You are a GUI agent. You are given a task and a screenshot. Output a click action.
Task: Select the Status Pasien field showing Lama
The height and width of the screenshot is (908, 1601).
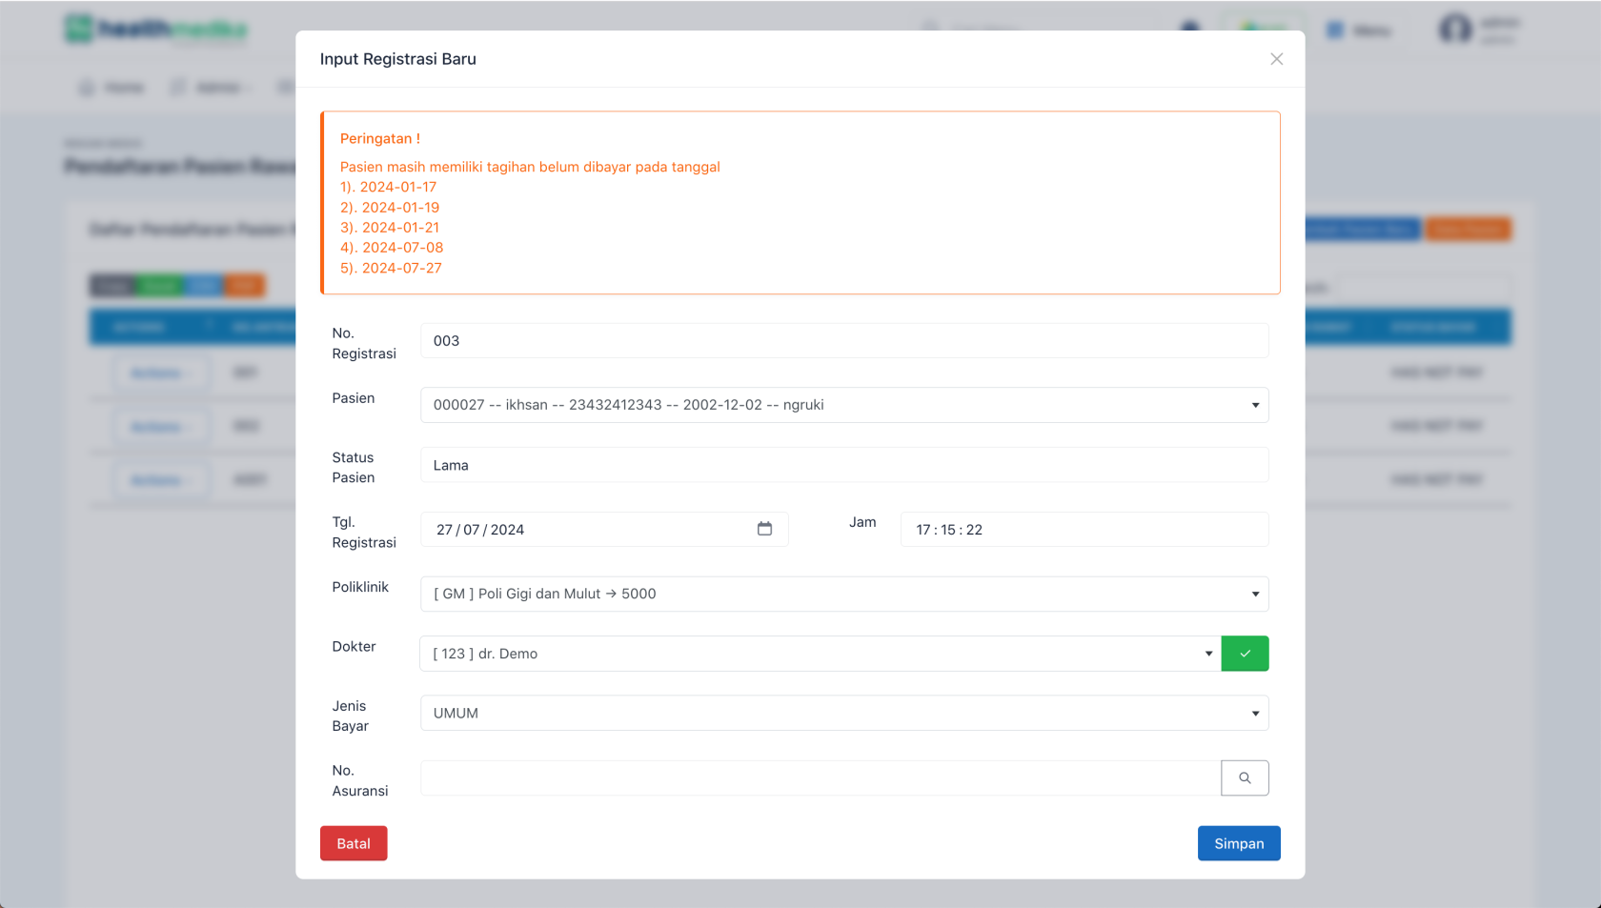(844, 465)
